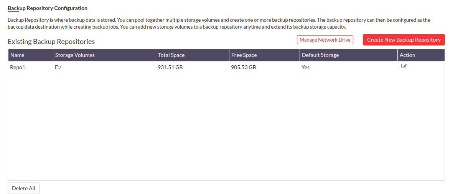The width and height of the screenshot is (463, 194).
Task: Create a new backup repository
Action: click(404, 40)
